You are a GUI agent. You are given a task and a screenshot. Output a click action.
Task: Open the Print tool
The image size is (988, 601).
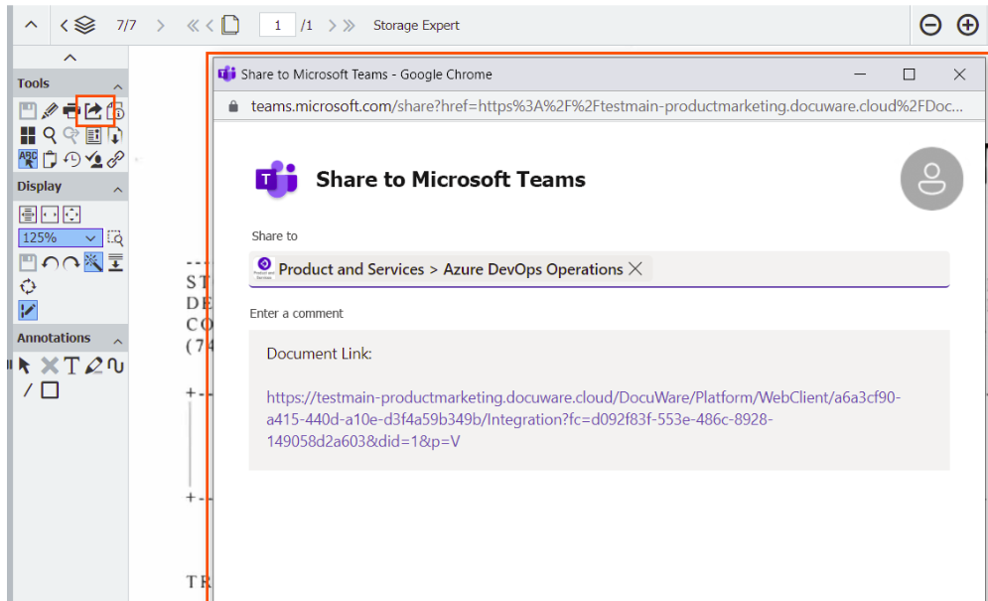[70, 110]
